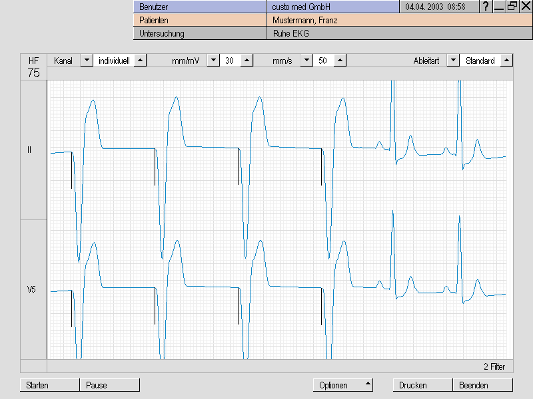Select the Benutzer header row
Image resolution: width=533 pixels, height=399 pixels.
(x=200, y=7)
